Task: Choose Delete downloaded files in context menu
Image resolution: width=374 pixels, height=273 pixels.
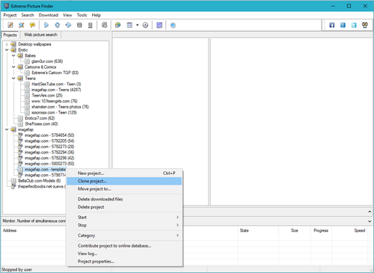Action: point(125,199)
